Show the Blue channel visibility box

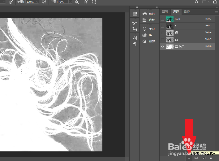coord(162,40)
